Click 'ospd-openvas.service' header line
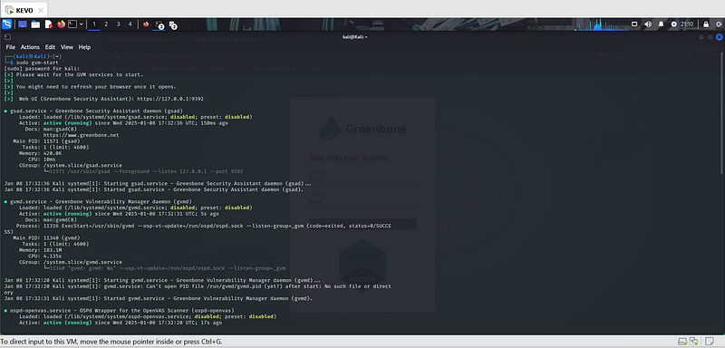725x348 pixels. [x=119, y=310]
